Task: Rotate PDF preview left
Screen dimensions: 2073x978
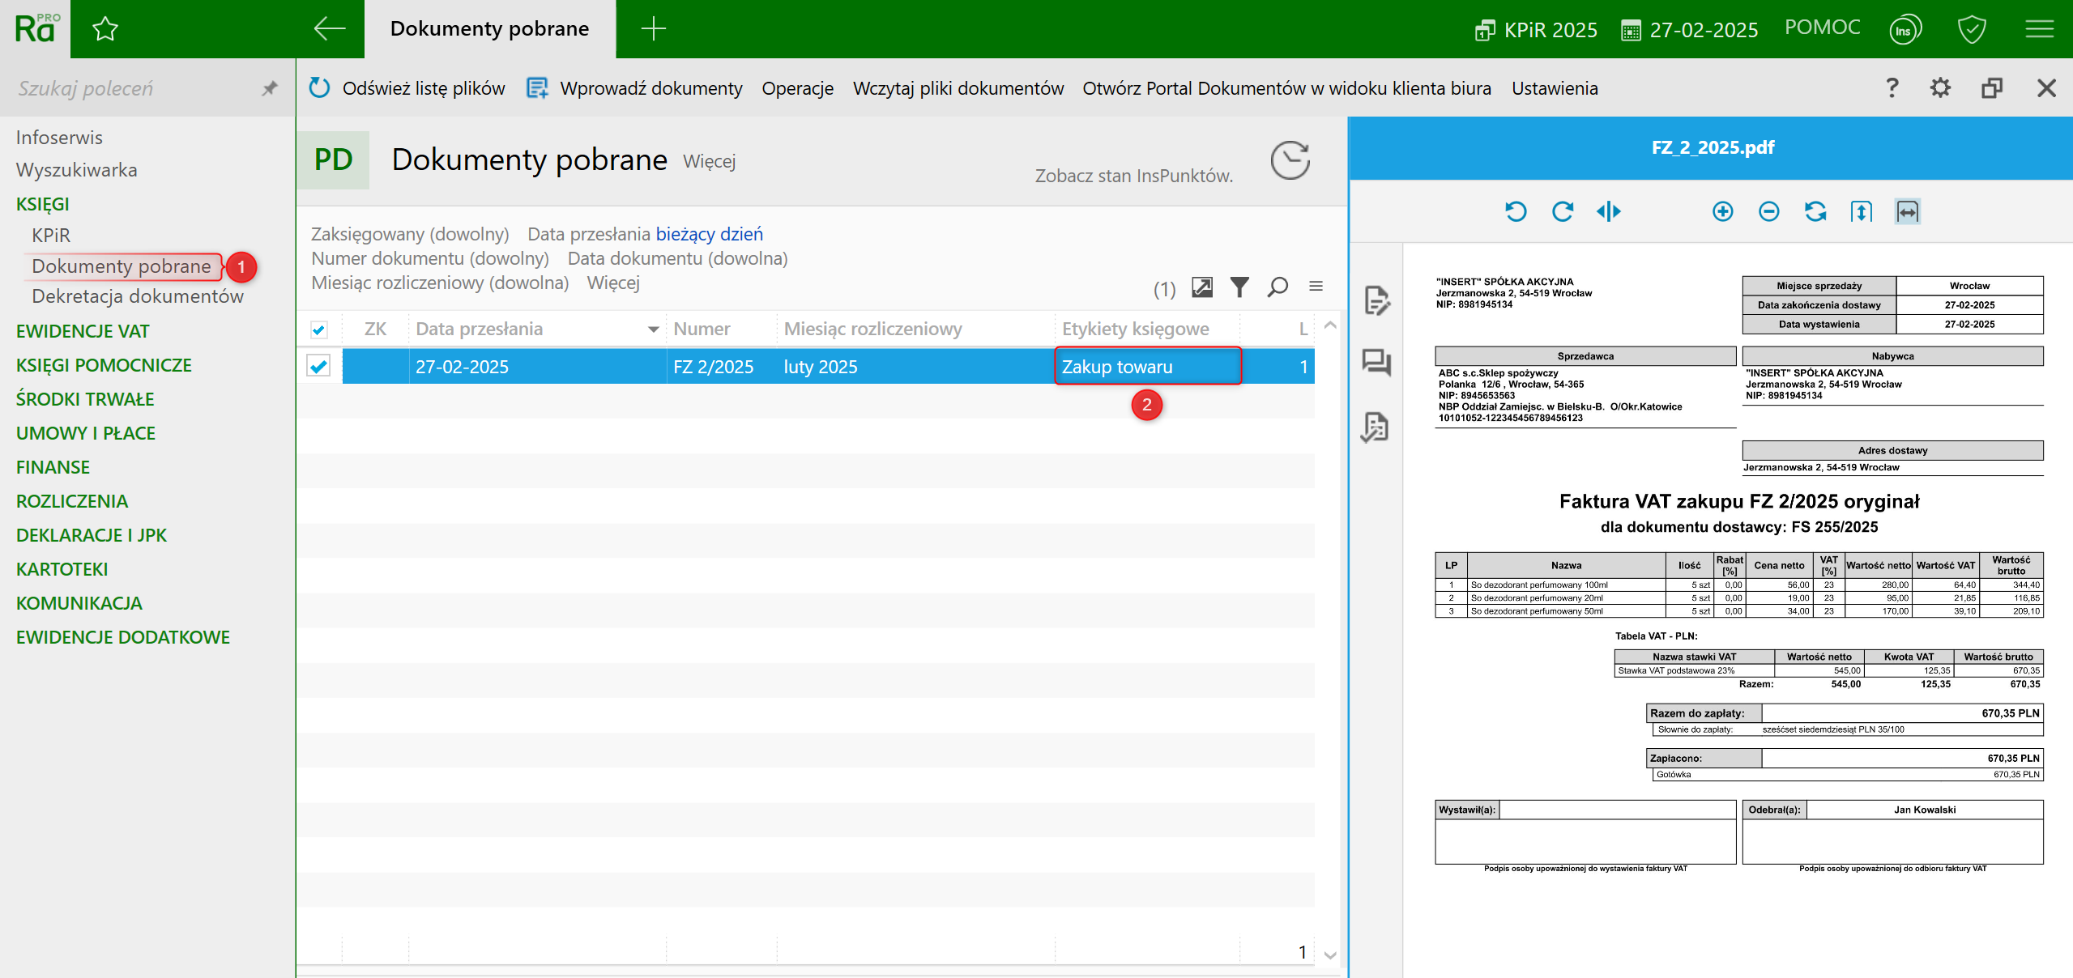Action: (x=1515, y=211)
